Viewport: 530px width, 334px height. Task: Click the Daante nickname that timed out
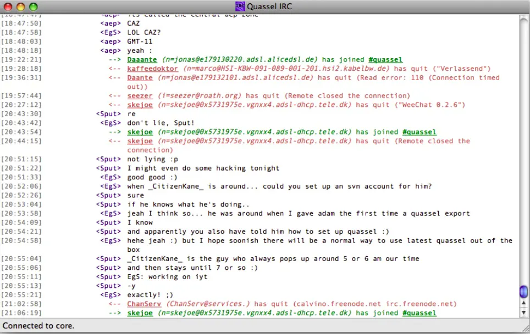tap(140, 78)
